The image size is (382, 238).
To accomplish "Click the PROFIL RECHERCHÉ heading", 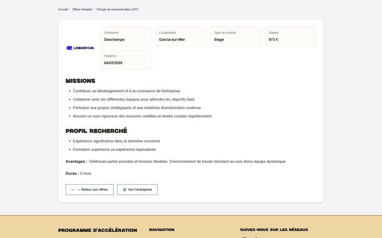I will pos(96,131).
